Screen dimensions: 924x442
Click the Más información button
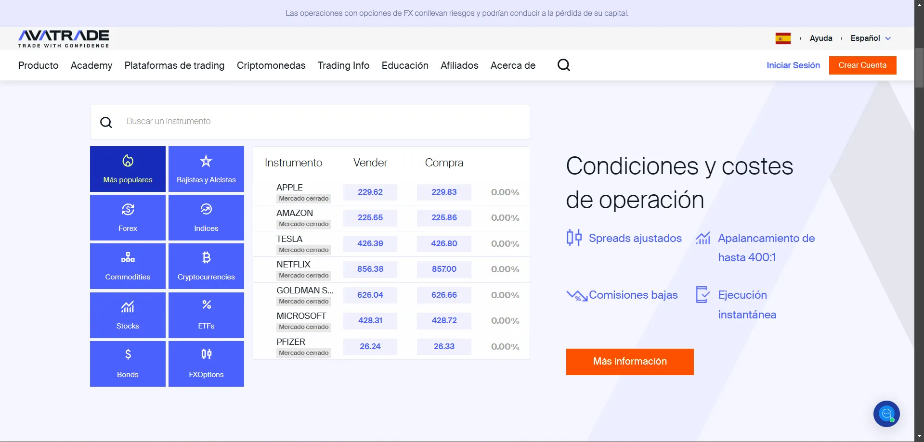point(630,362)
